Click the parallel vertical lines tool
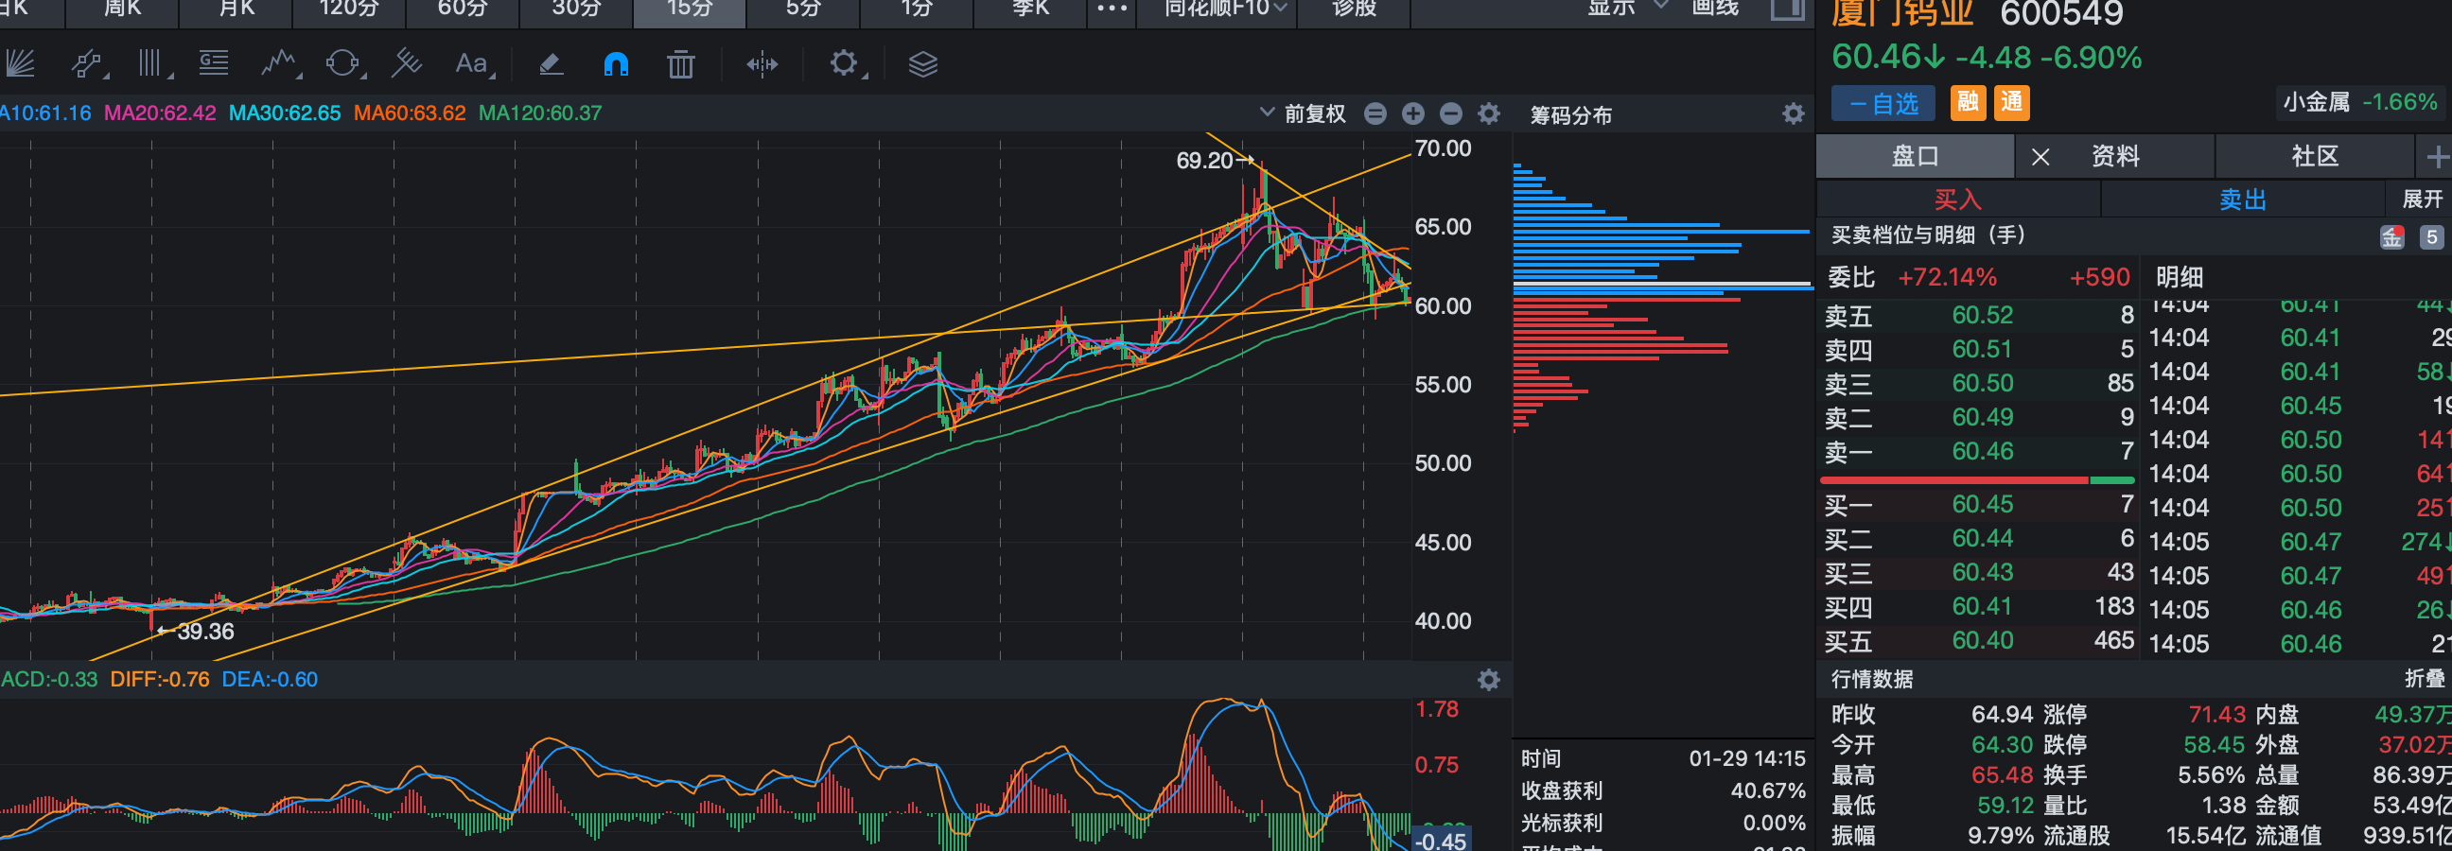Image resolution: width=2452 pixels, height=851 pixels. click(150, 63)
